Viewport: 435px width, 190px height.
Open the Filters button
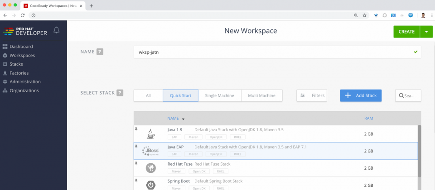312,95
